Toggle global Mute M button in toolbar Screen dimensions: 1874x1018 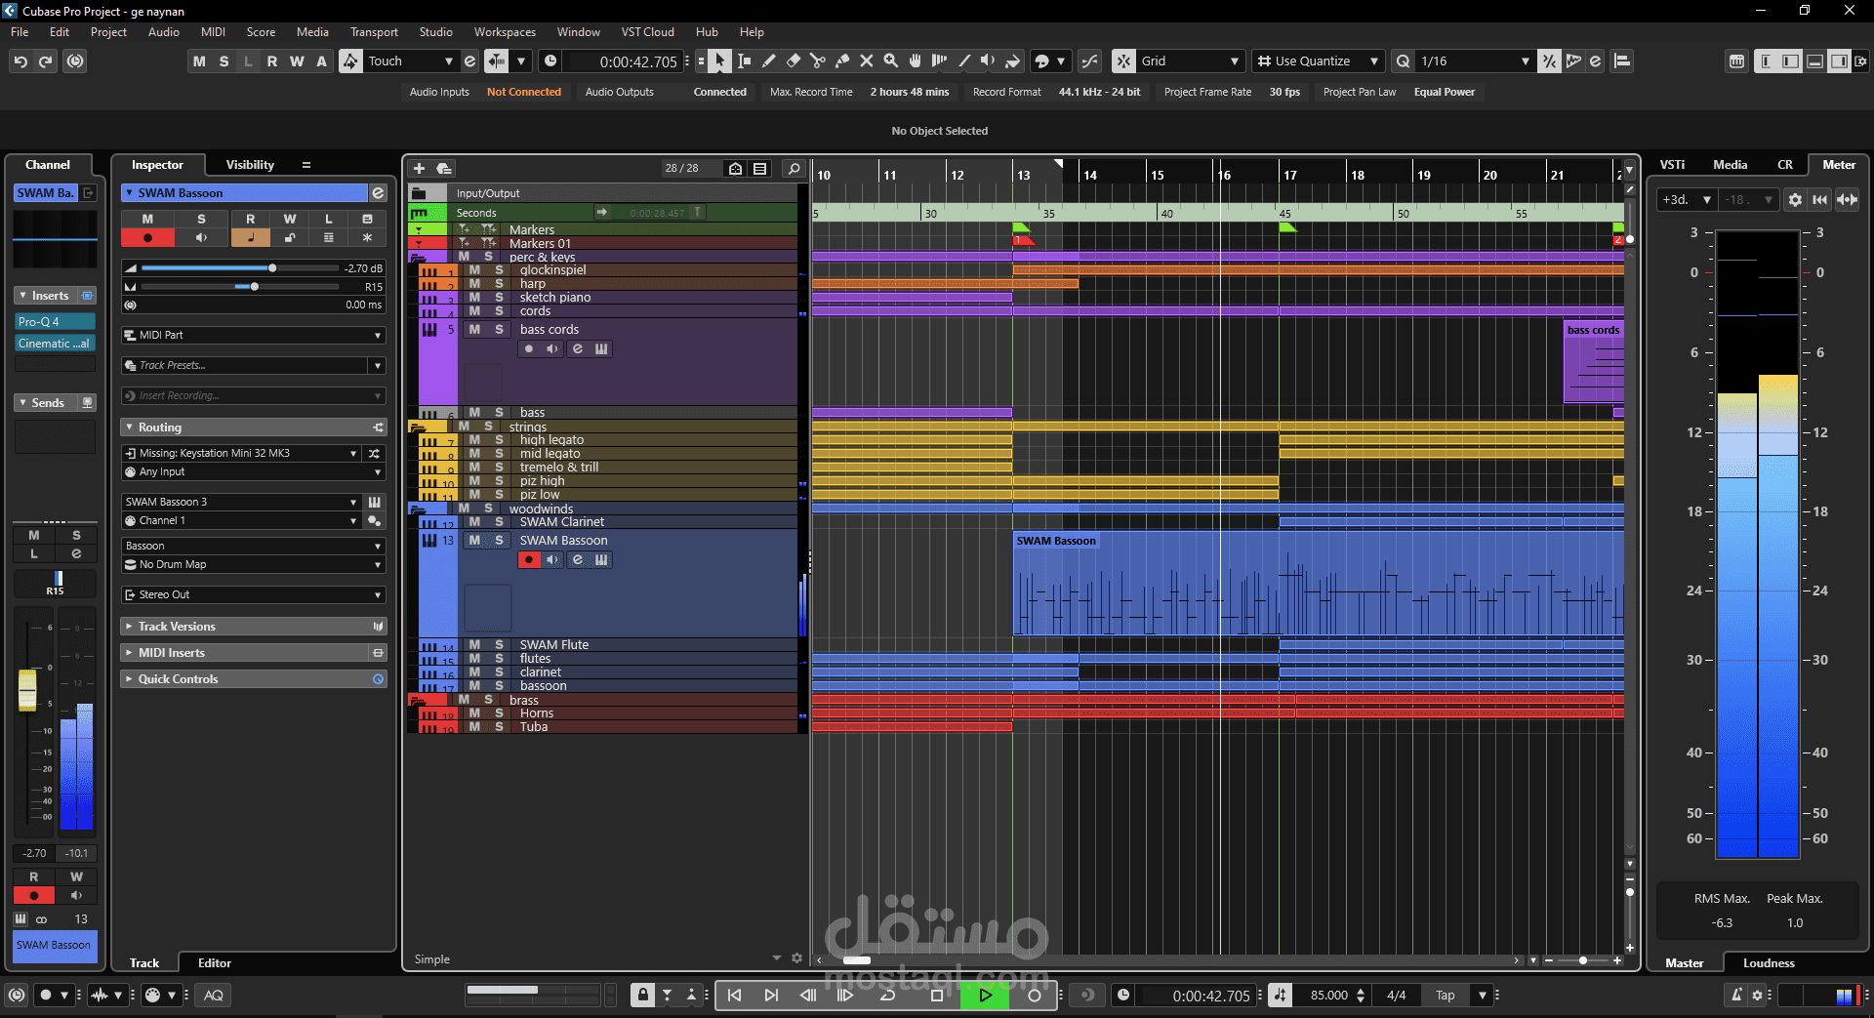click(x=200, y=61)
